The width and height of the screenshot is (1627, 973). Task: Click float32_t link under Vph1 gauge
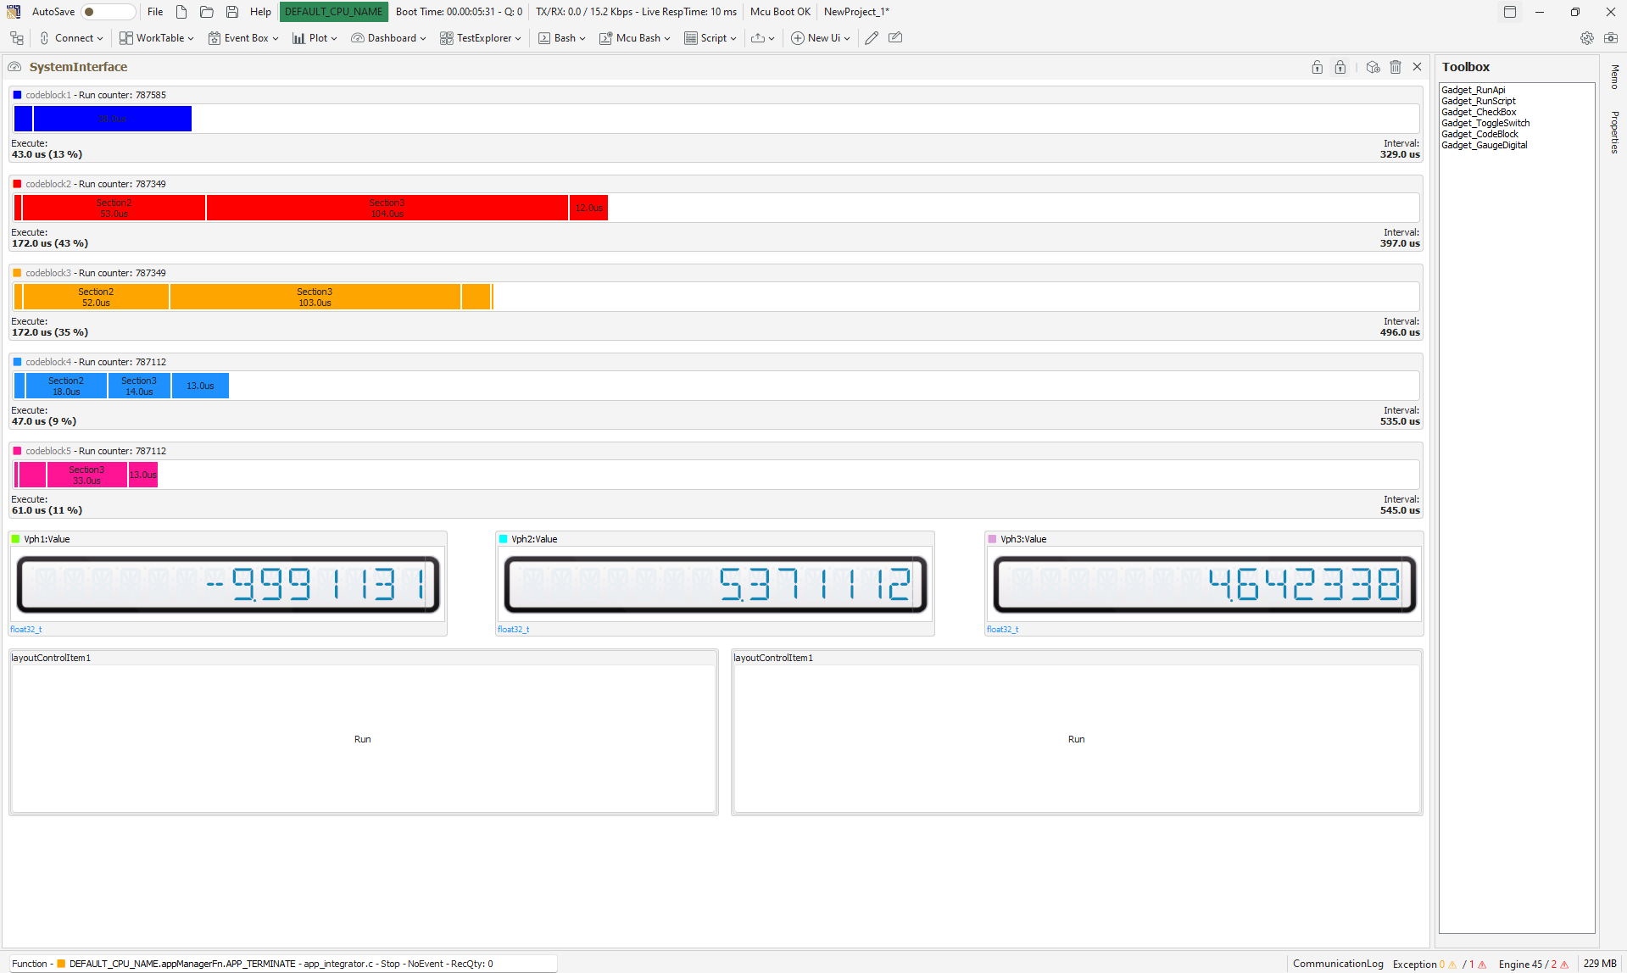coord(25,630)
